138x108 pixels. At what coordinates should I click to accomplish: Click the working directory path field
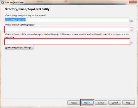pyautogui.click(x=67, y=20)
